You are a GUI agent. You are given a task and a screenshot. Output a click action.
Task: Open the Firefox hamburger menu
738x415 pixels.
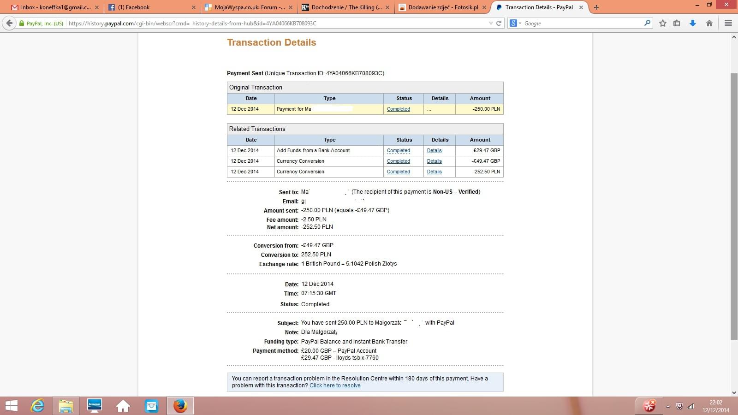coord(728,23)
